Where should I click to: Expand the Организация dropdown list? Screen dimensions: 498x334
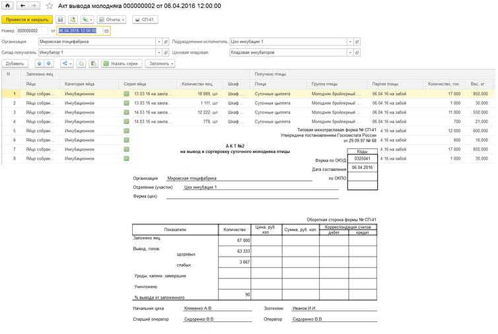pos(159,42)
